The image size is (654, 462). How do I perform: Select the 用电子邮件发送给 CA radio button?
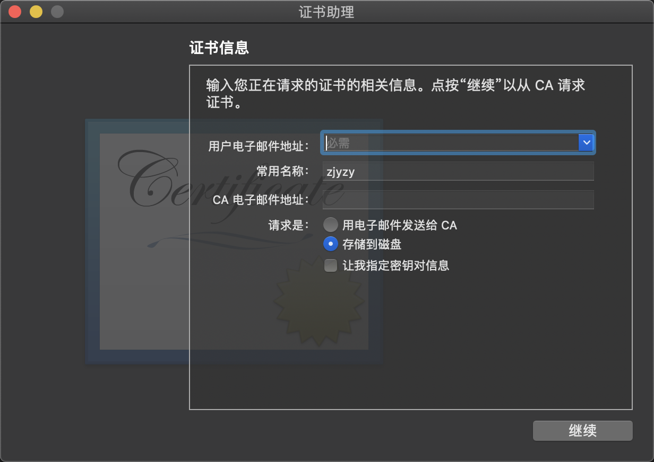330,225
